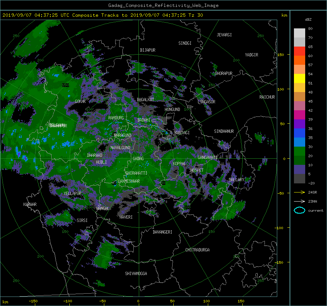Screen dimensions: 327x306
Task: Select the BIJAPUR city label
Action: coord(148,50)
